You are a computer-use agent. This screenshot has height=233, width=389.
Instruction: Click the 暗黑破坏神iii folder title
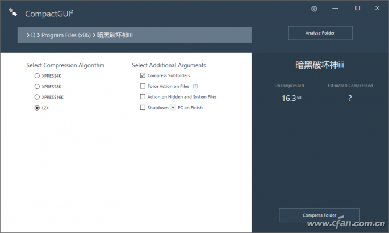320,65
